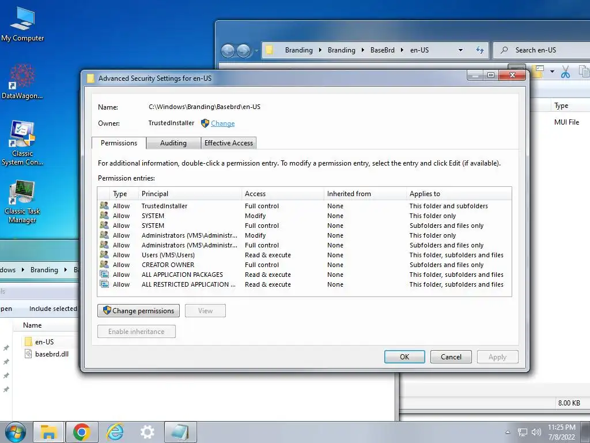Open the notepad app on the taskbar
590x443 pixels.
pos(180,432)
